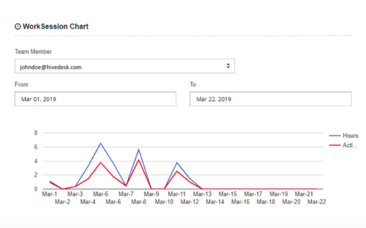Open the From date field Mar 01, 2019
Viewport: 366px width, 228px height.
[95, 99]
